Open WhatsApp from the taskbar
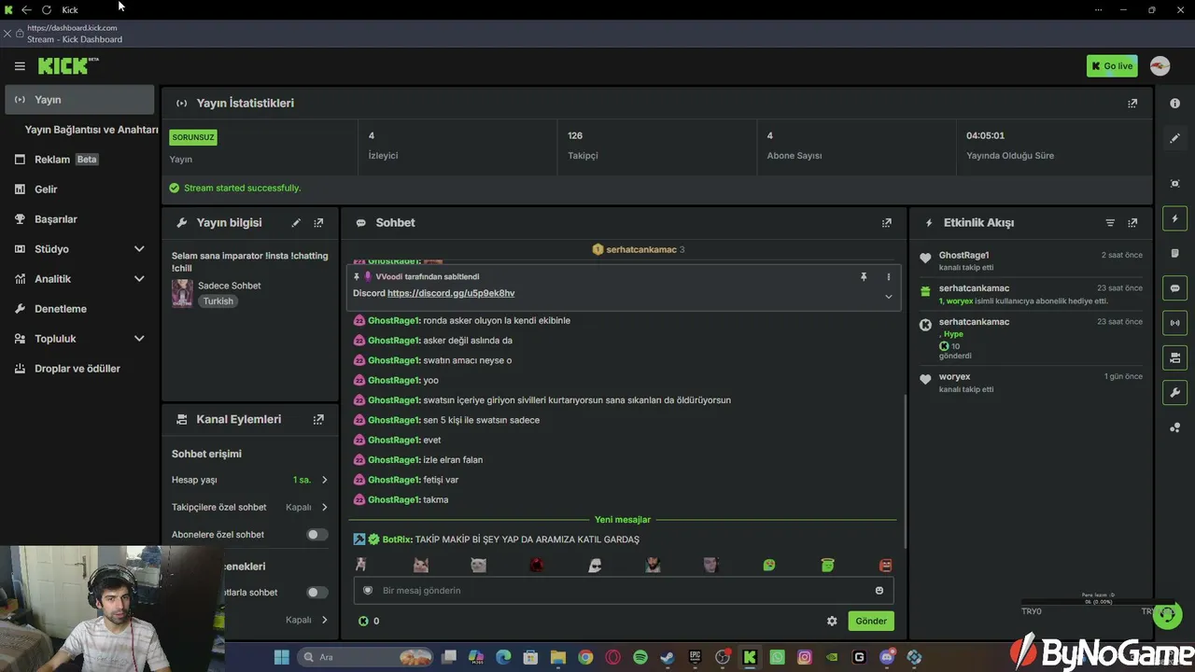The height and width of the screenshot is (672, 1195). [778, 657]
